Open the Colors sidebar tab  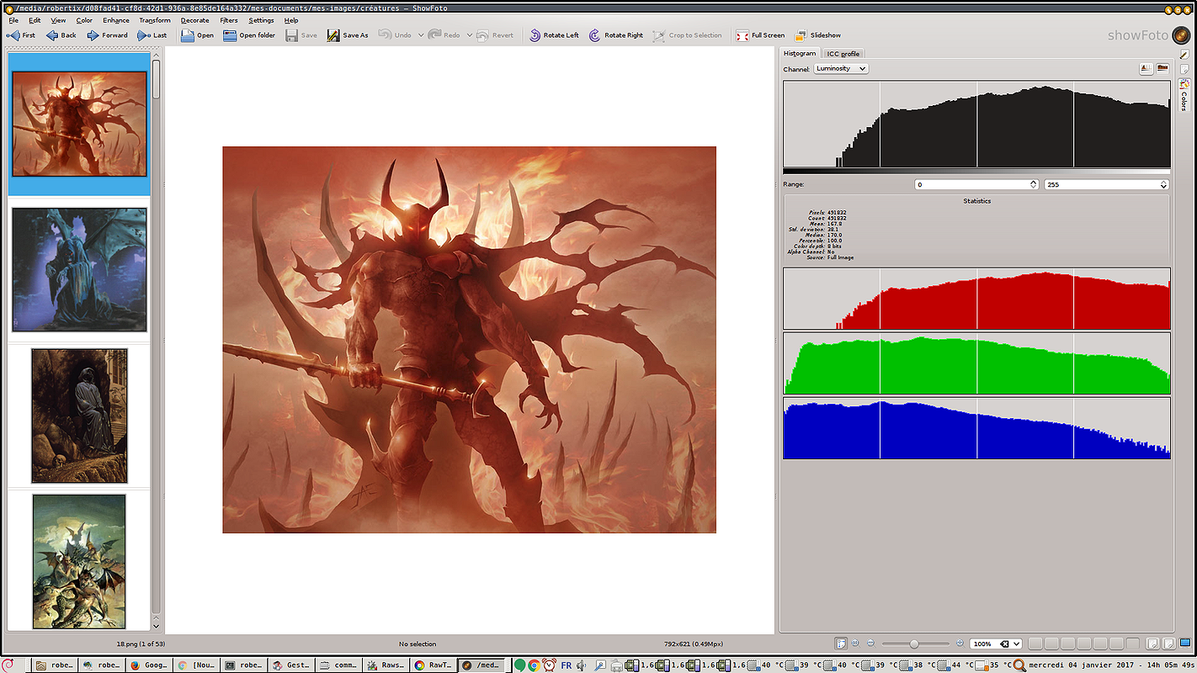click(x=1184, y=96)
